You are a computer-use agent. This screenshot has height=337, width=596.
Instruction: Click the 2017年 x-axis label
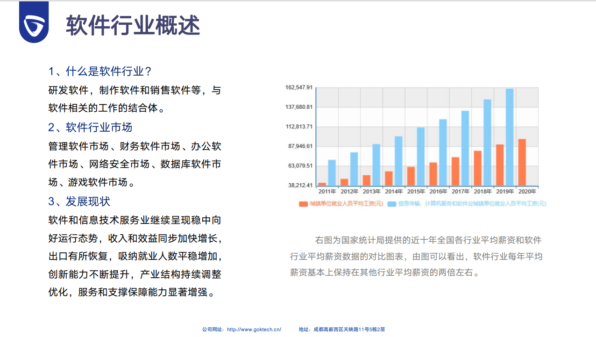pyautogui.click(x=461, y=192)
